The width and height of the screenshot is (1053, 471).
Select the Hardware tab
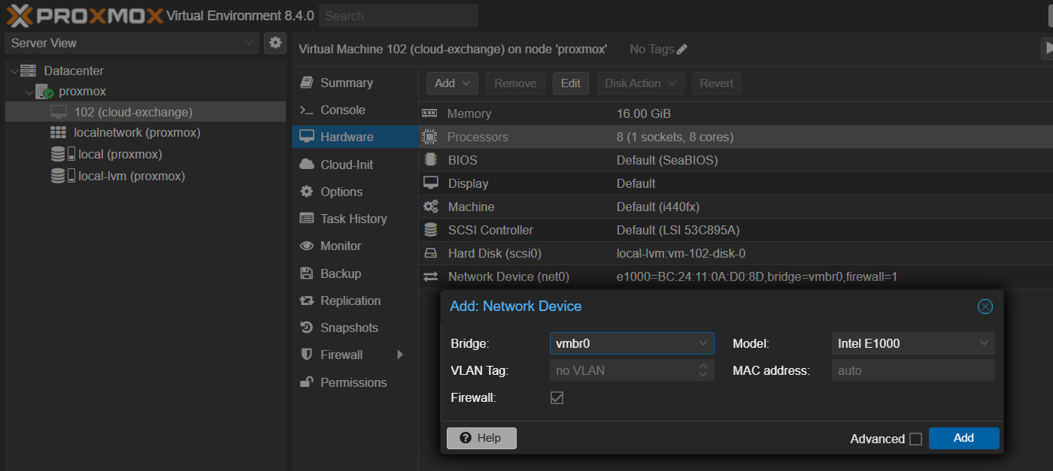[x=354, y=137]
